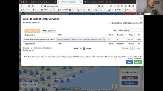This screenshot has height=91, width=163.
Task: Open the Spotify - Home bookmark
Action: click(x=101, y=10)
